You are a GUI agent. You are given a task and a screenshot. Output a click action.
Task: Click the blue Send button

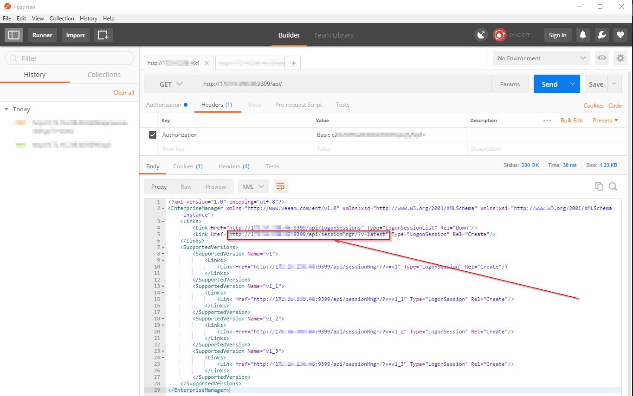549,84
